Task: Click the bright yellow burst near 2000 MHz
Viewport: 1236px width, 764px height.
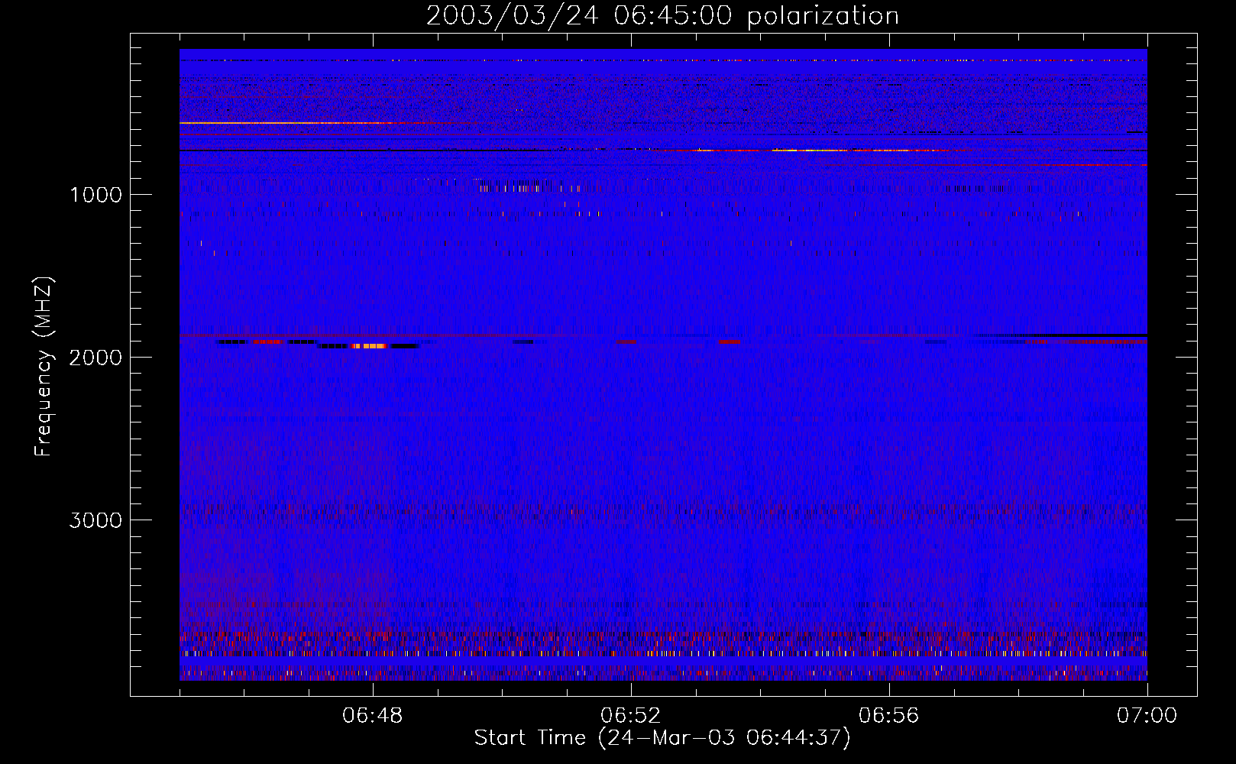Action: click(370, 346)
